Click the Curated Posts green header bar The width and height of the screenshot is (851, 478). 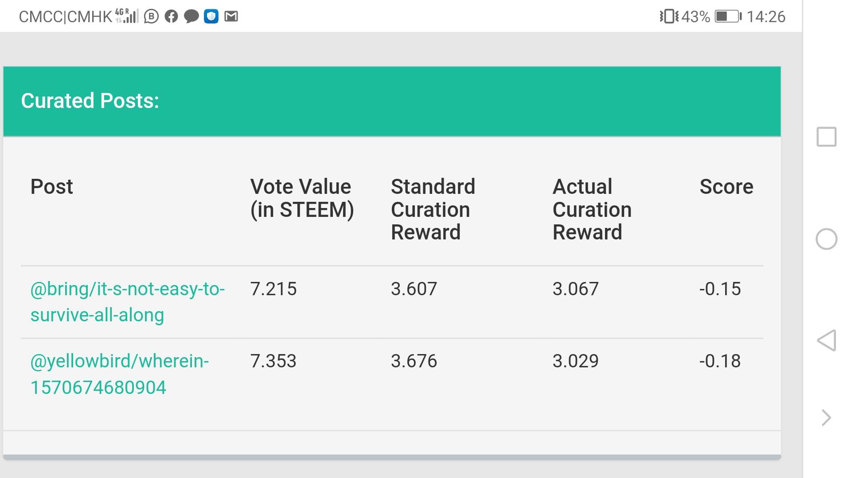pyautogui.click(x=392, y=101)
